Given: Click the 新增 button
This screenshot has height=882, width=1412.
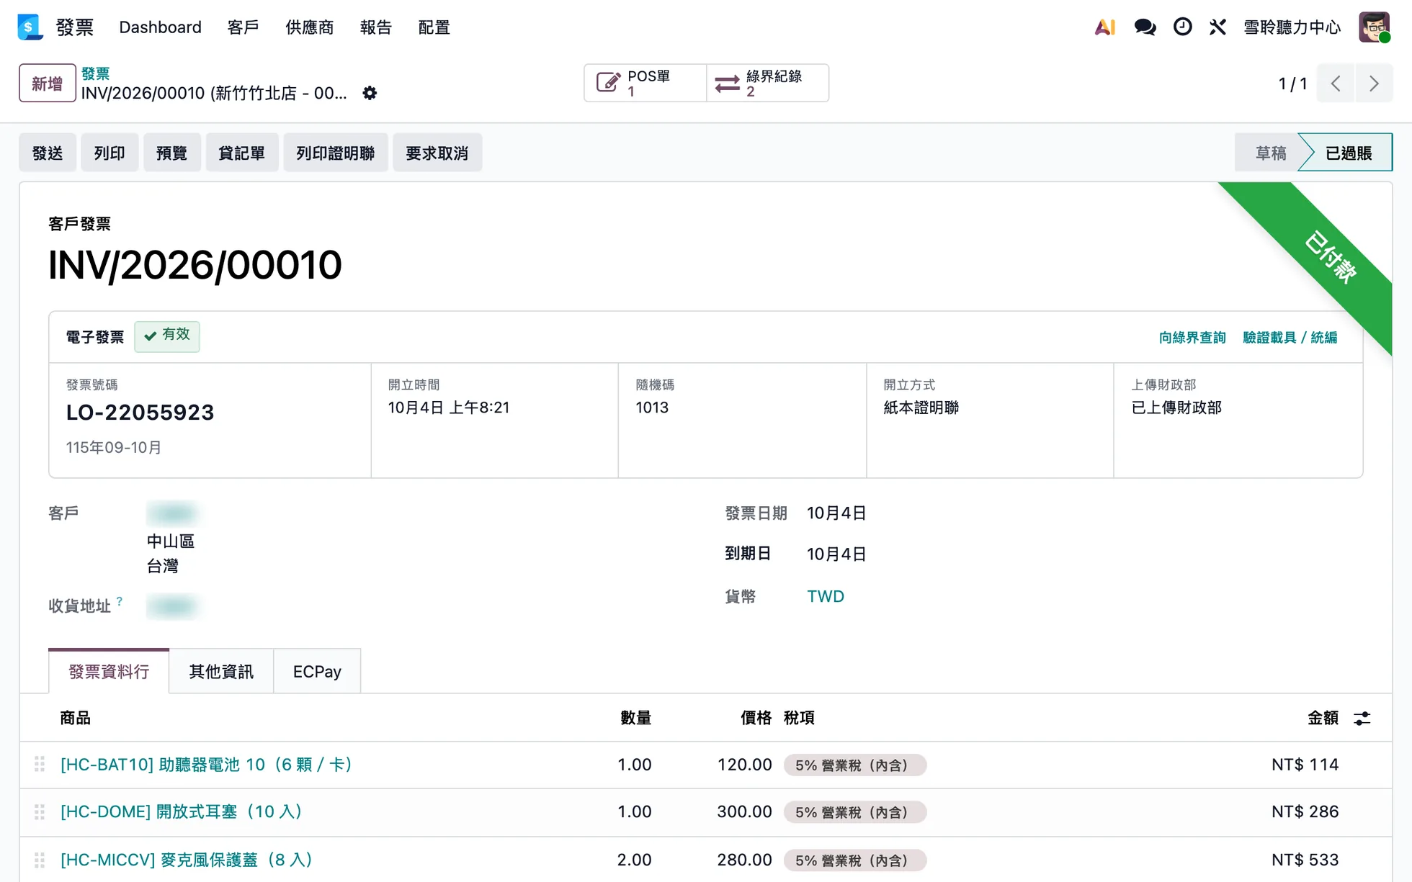Looking at the screenshot, I should (x=48, y=84).
